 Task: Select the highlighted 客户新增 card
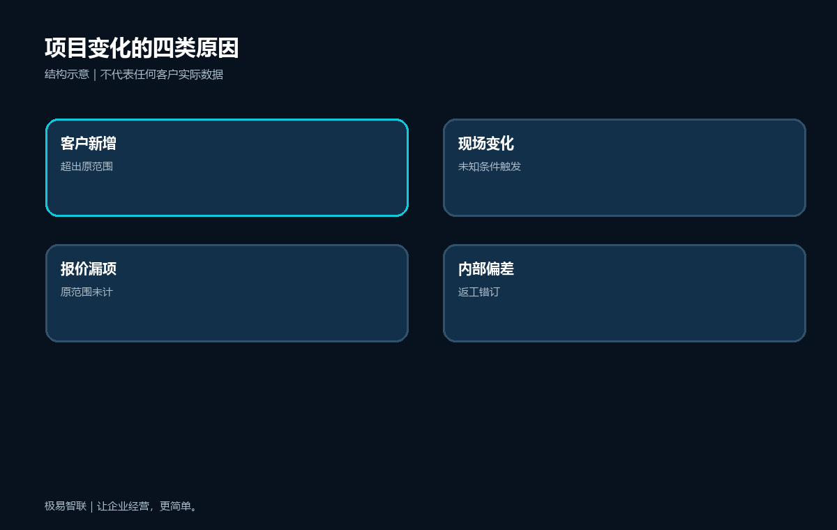click(x=227, y=167)
